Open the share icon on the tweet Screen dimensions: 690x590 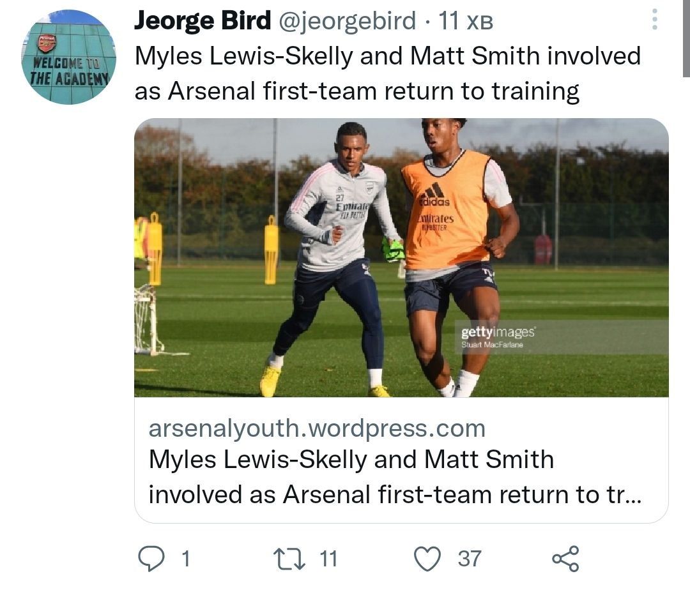coord(565,559)
